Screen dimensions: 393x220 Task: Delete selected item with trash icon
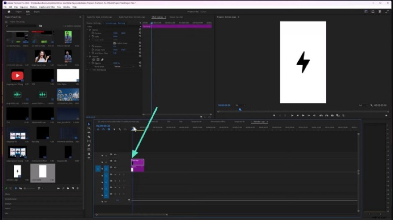point(78,188)
